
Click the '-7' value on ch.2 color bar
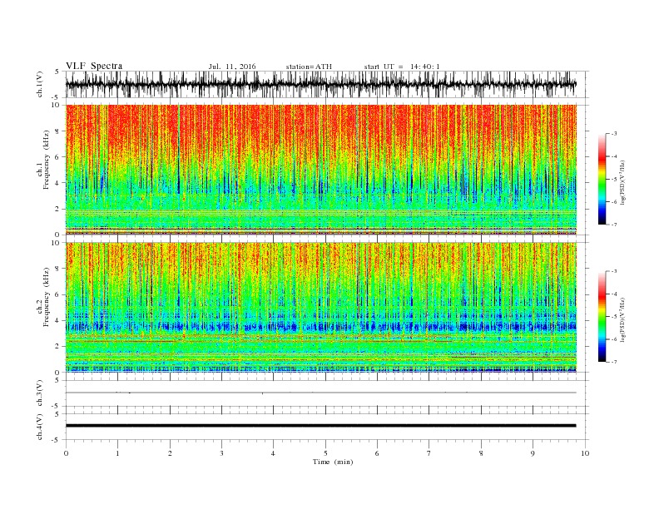pyautogui.click(x=614, y=362)
